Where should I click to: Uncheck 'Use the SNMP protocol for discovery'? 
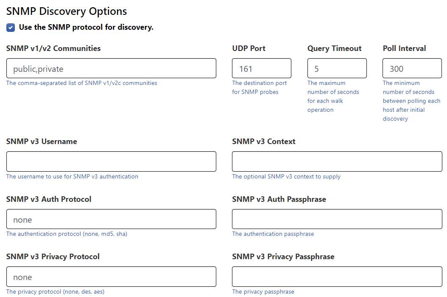[10, 27]
